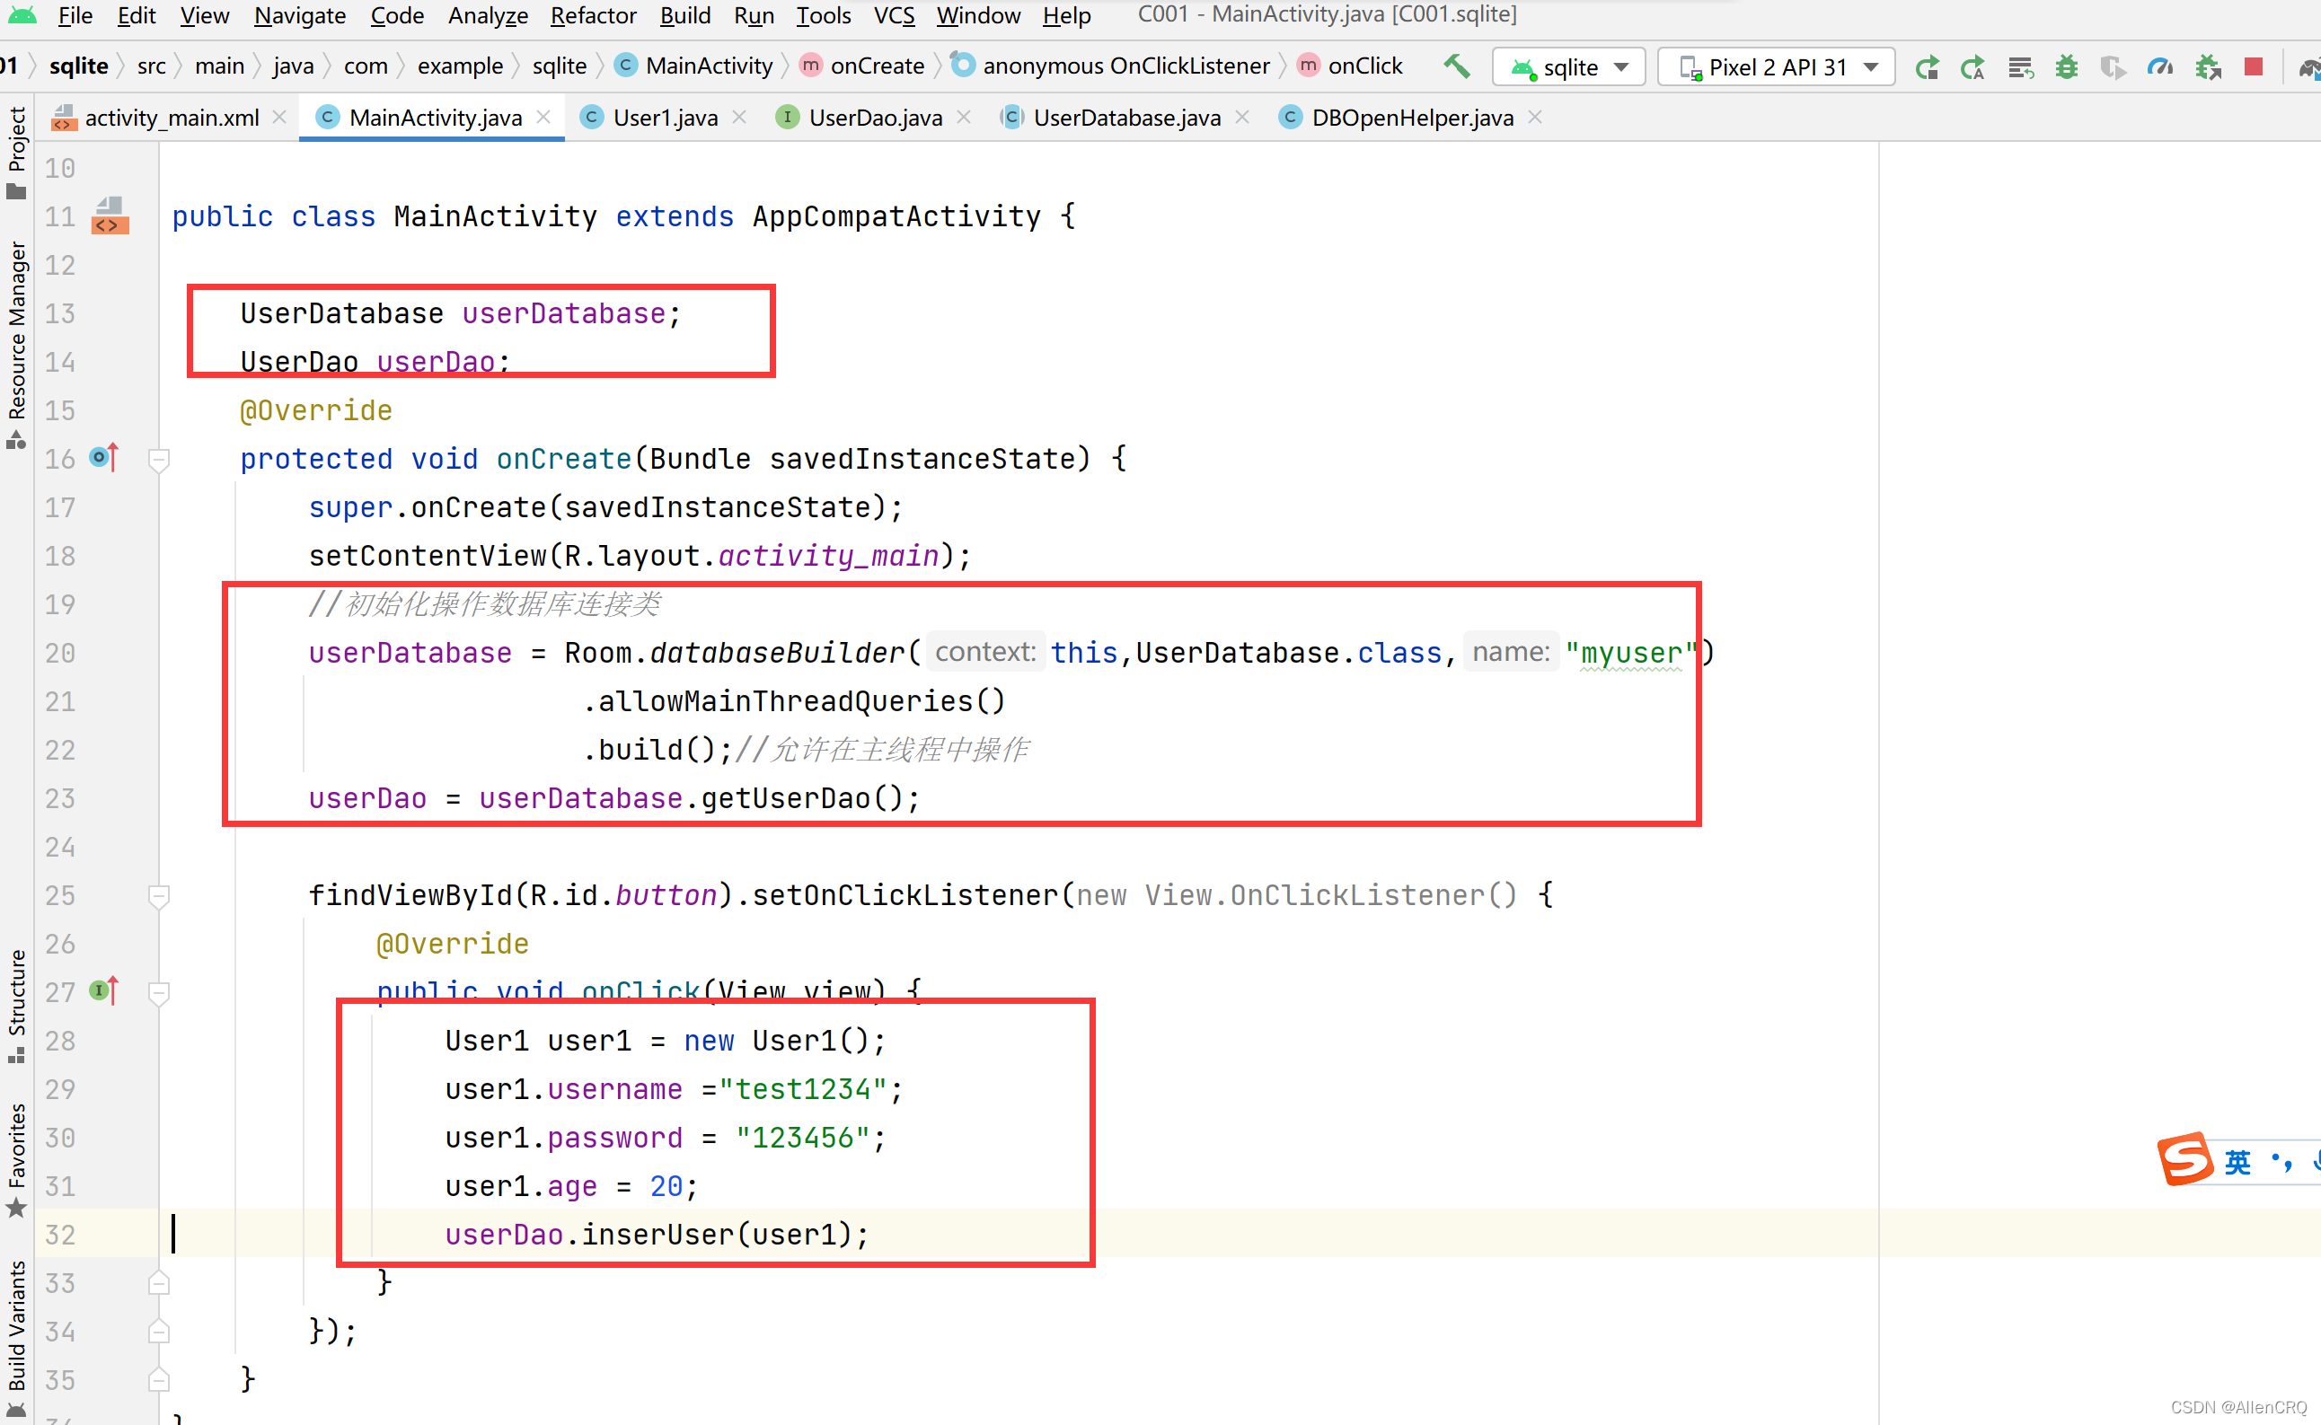Open the Navigate menu
Viewport: 2321px width, 1425px height.
(x=300, y=15)
